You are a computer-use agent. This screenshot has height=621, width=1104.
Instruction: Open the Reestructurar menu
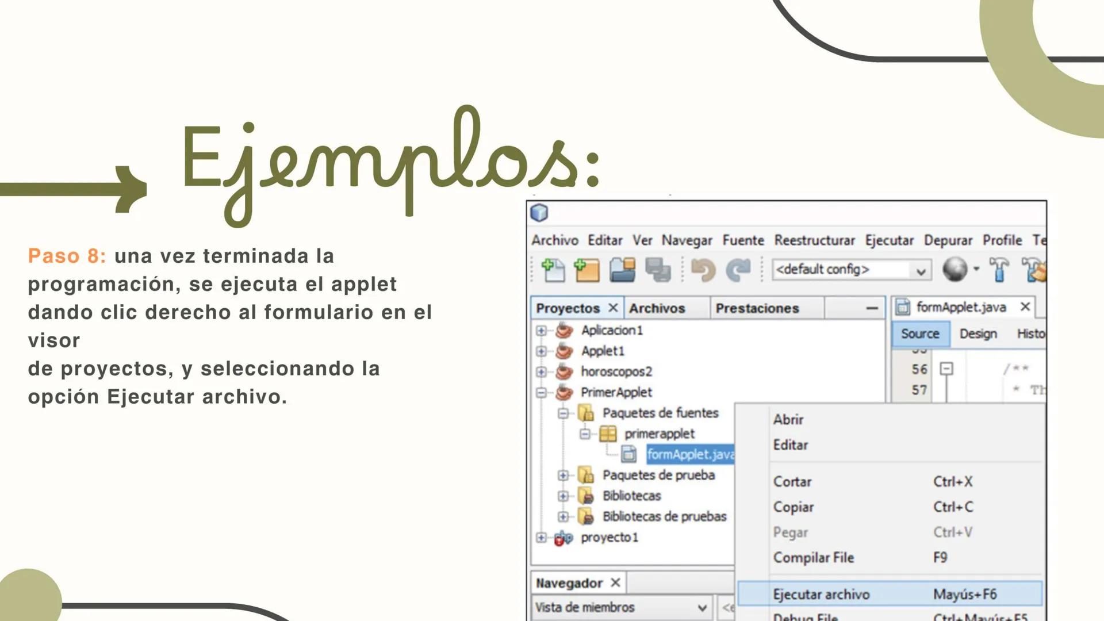click(815, 240)
